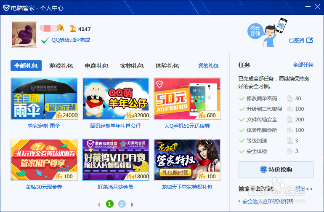Open the 好莱坞VIP月费 gift thumbnail
Viewport: 324px width, 212px height.
tap(116, 160)
